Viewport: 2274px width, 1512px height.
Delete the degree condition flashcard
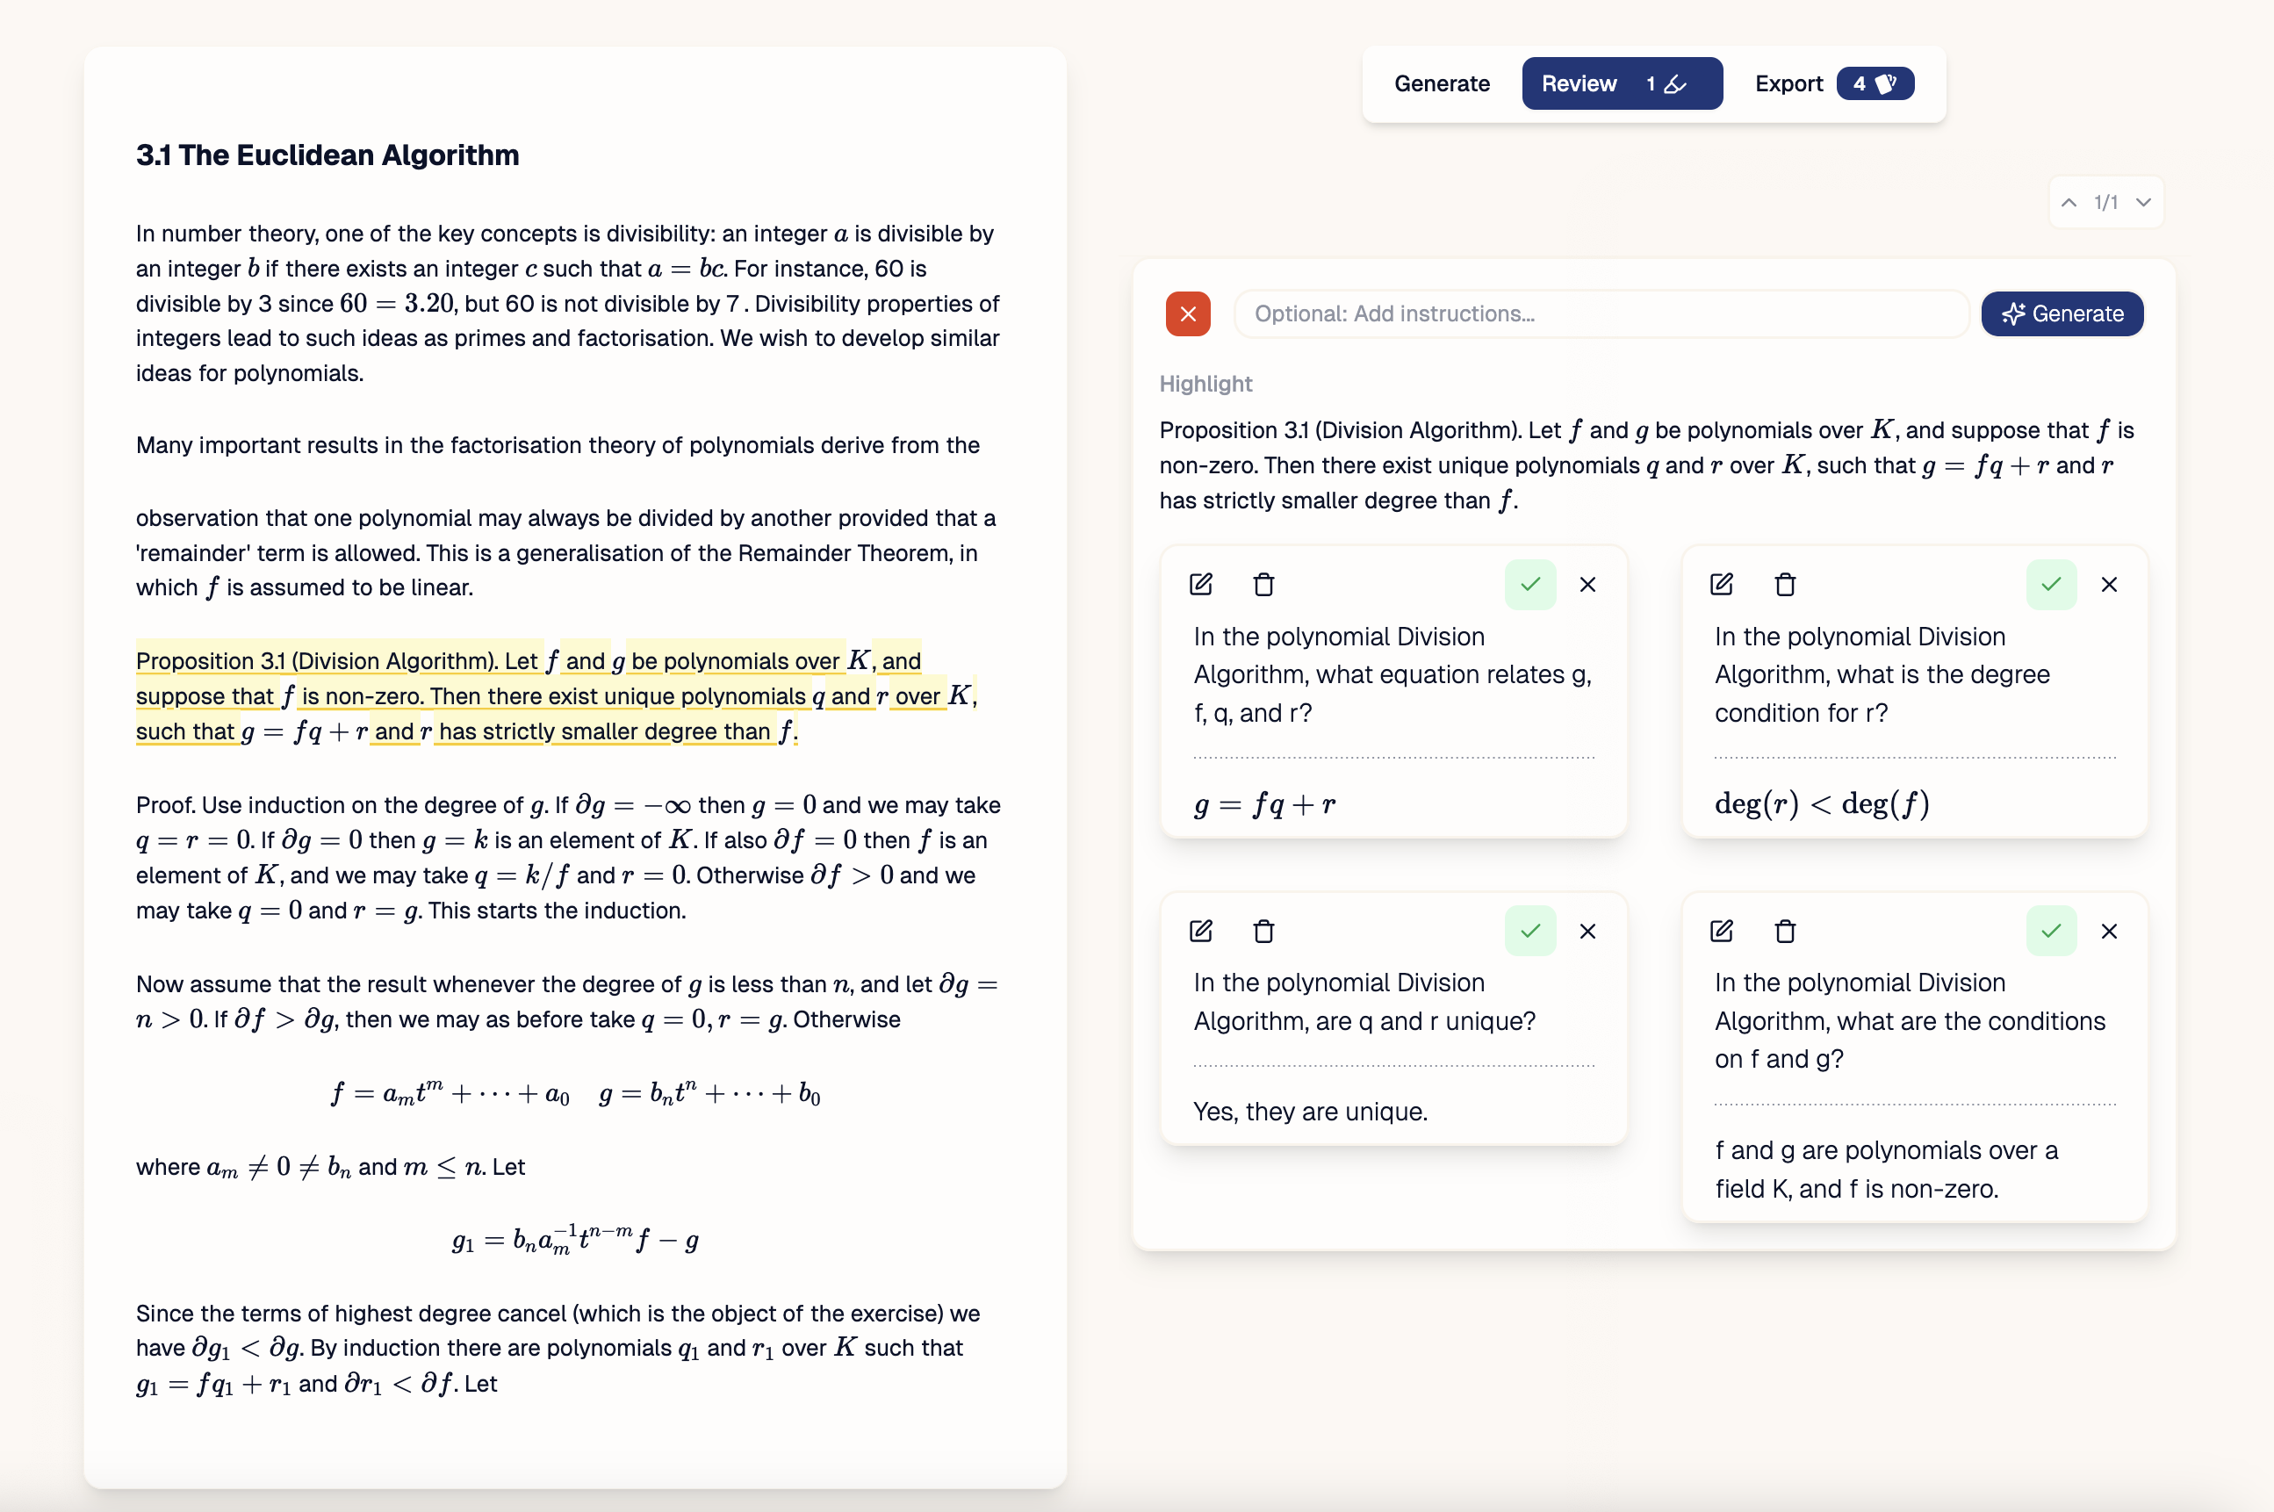[x=1782, y=585]
